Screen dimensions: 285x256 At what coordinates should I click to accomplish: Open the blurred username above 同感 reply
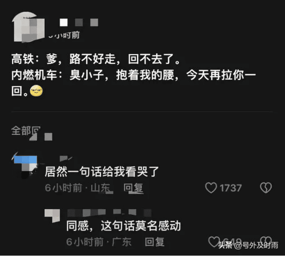click(x=109, y=213)
